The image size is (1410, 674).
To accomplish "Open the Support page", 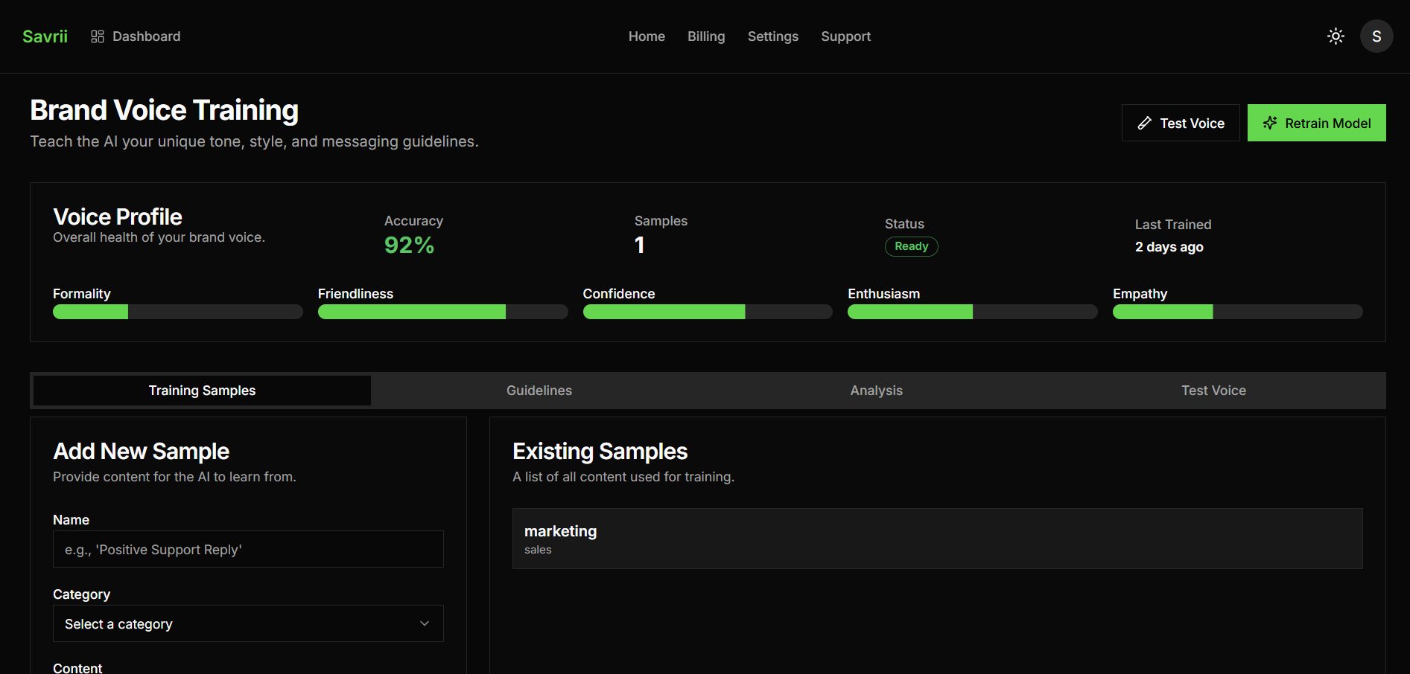I will tap(845, 36).
